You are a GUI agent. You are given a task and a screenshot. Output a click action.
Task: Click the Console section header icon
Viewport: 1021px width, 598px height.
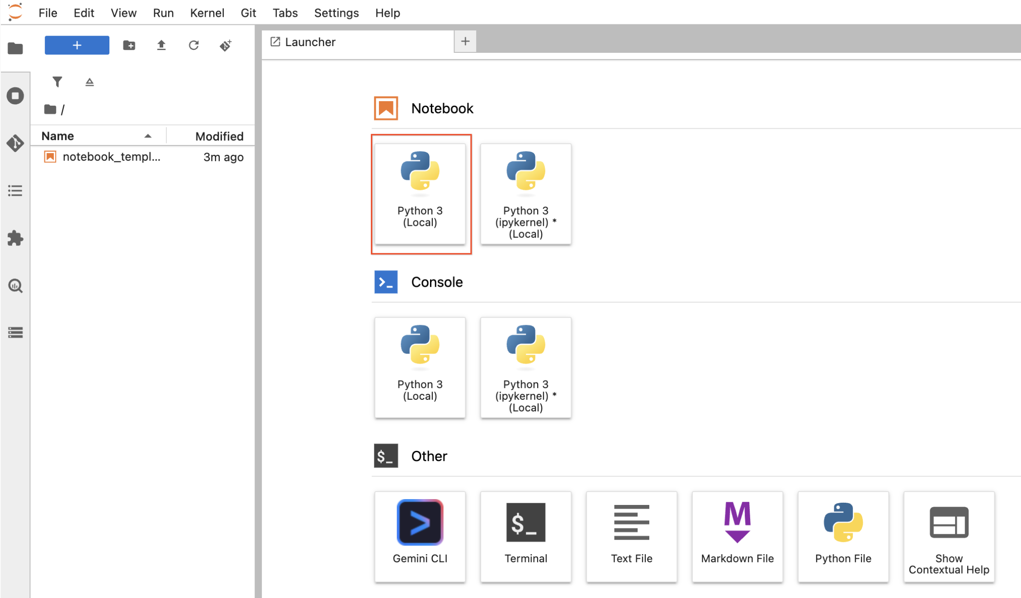[x=386, y=282]
